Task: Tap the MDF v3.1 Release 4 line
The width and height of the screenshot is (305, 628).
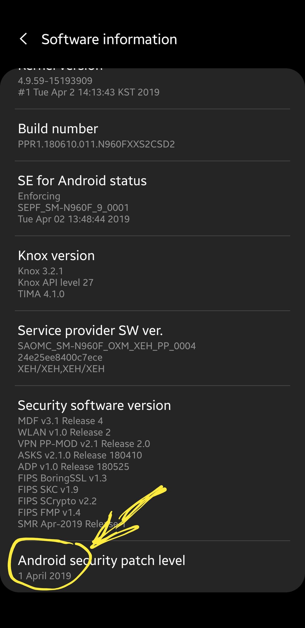Action: (60, 421)
